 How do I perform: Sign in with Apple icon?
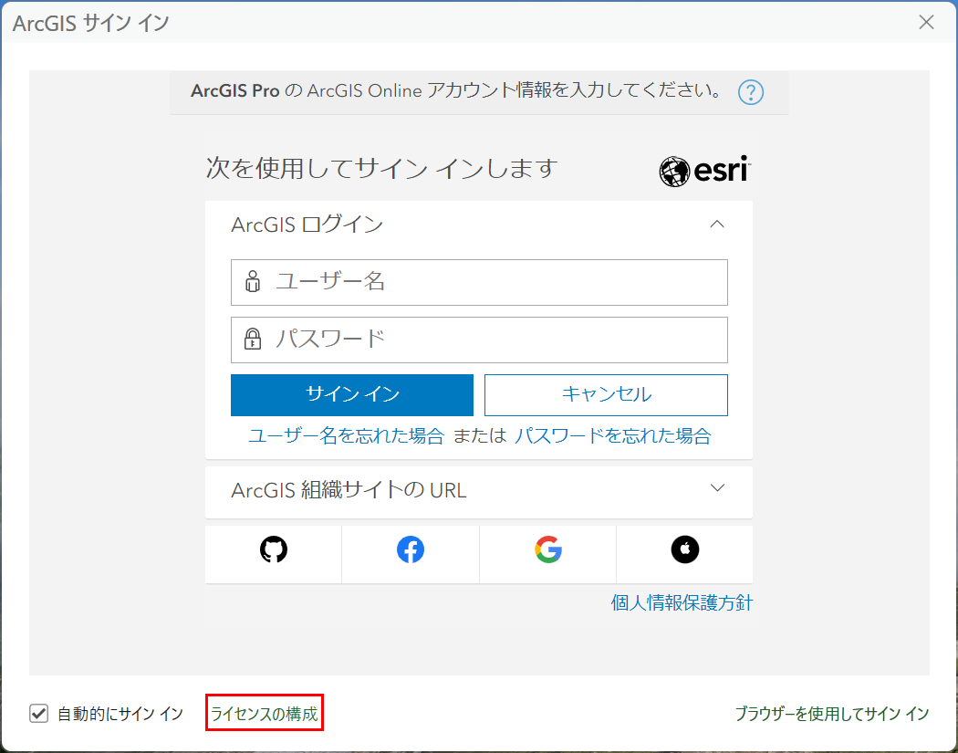click(x=685, y=549)
